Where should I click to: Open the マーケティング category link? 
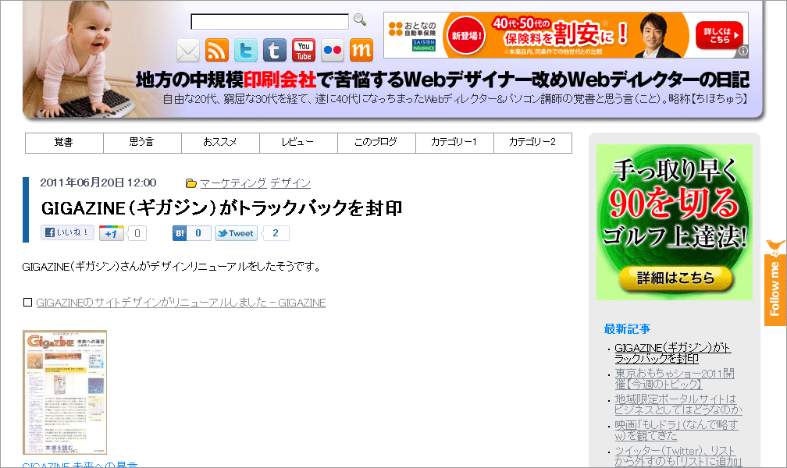coord(233,183)
